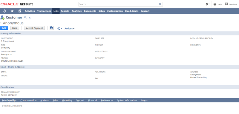Screen dimensions: 239x114
Task: Switch to the Relationships subtab
Action: click(9, 100)
